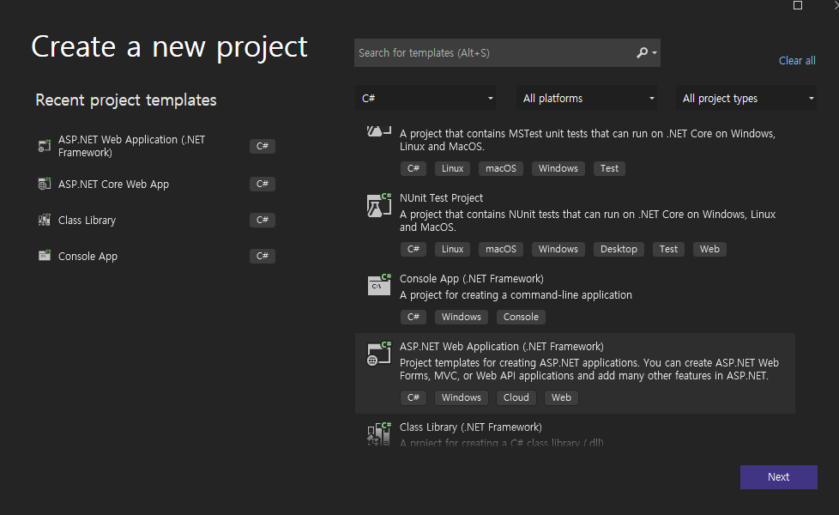839x515 pixels.
Task: Click Cloud tag under ASP.NET Web Application
Action: click(x=516, y=397)
